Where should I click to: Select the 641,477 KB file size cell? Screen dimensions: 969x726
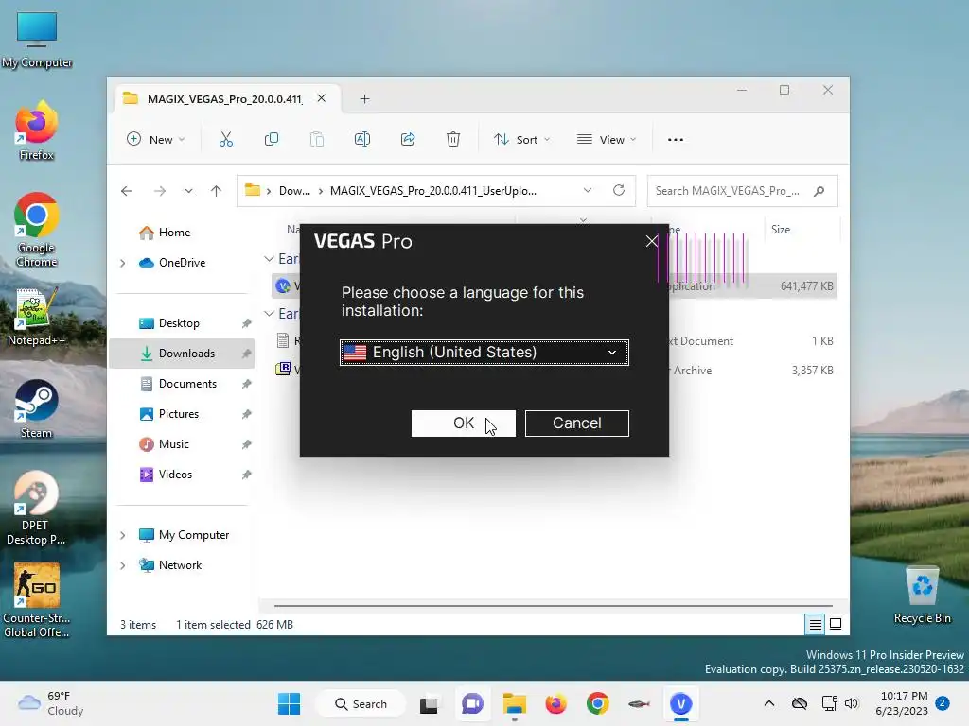[x=806, y=286]
